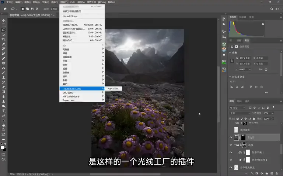Hide the 丁达尔 layer via eye icon
The height and width of the screenshot is (176, 283).
pyautogui.click(x=231, y=137)
